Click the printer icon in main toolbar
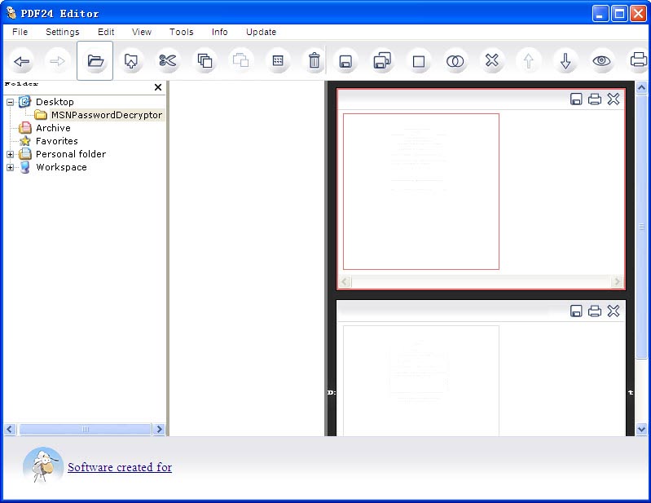Image resolution: width=651 pixels, height=503 pixels. tap(638, 61)
